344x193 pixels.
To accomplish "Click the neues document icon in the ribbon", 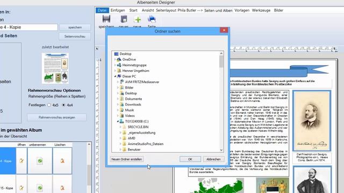I will click(124, 19).
